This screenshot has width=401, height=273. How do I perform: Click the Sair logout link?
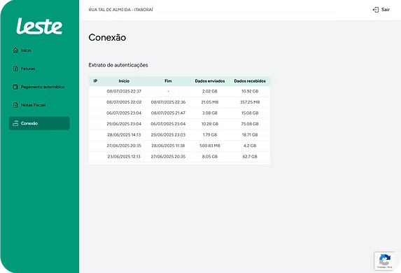pos(381,10)
